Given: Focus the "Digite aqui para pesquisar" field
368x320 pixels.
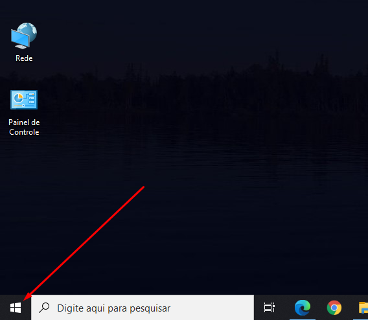Looking at the screenshot, I should coord(143,308).
